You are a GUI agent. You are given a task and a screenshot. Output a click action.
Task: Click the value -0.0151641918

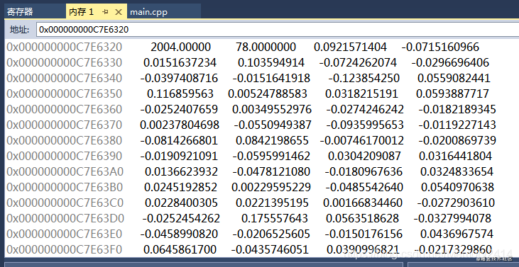[271, 78]
